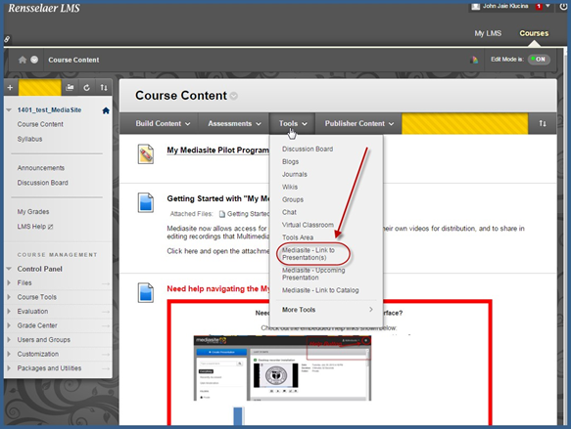Viewport: 571px width, 429px height.
Task: Click the blue home icon next to 1401_test_MediaSite
Action: click(x=106, y=110)
